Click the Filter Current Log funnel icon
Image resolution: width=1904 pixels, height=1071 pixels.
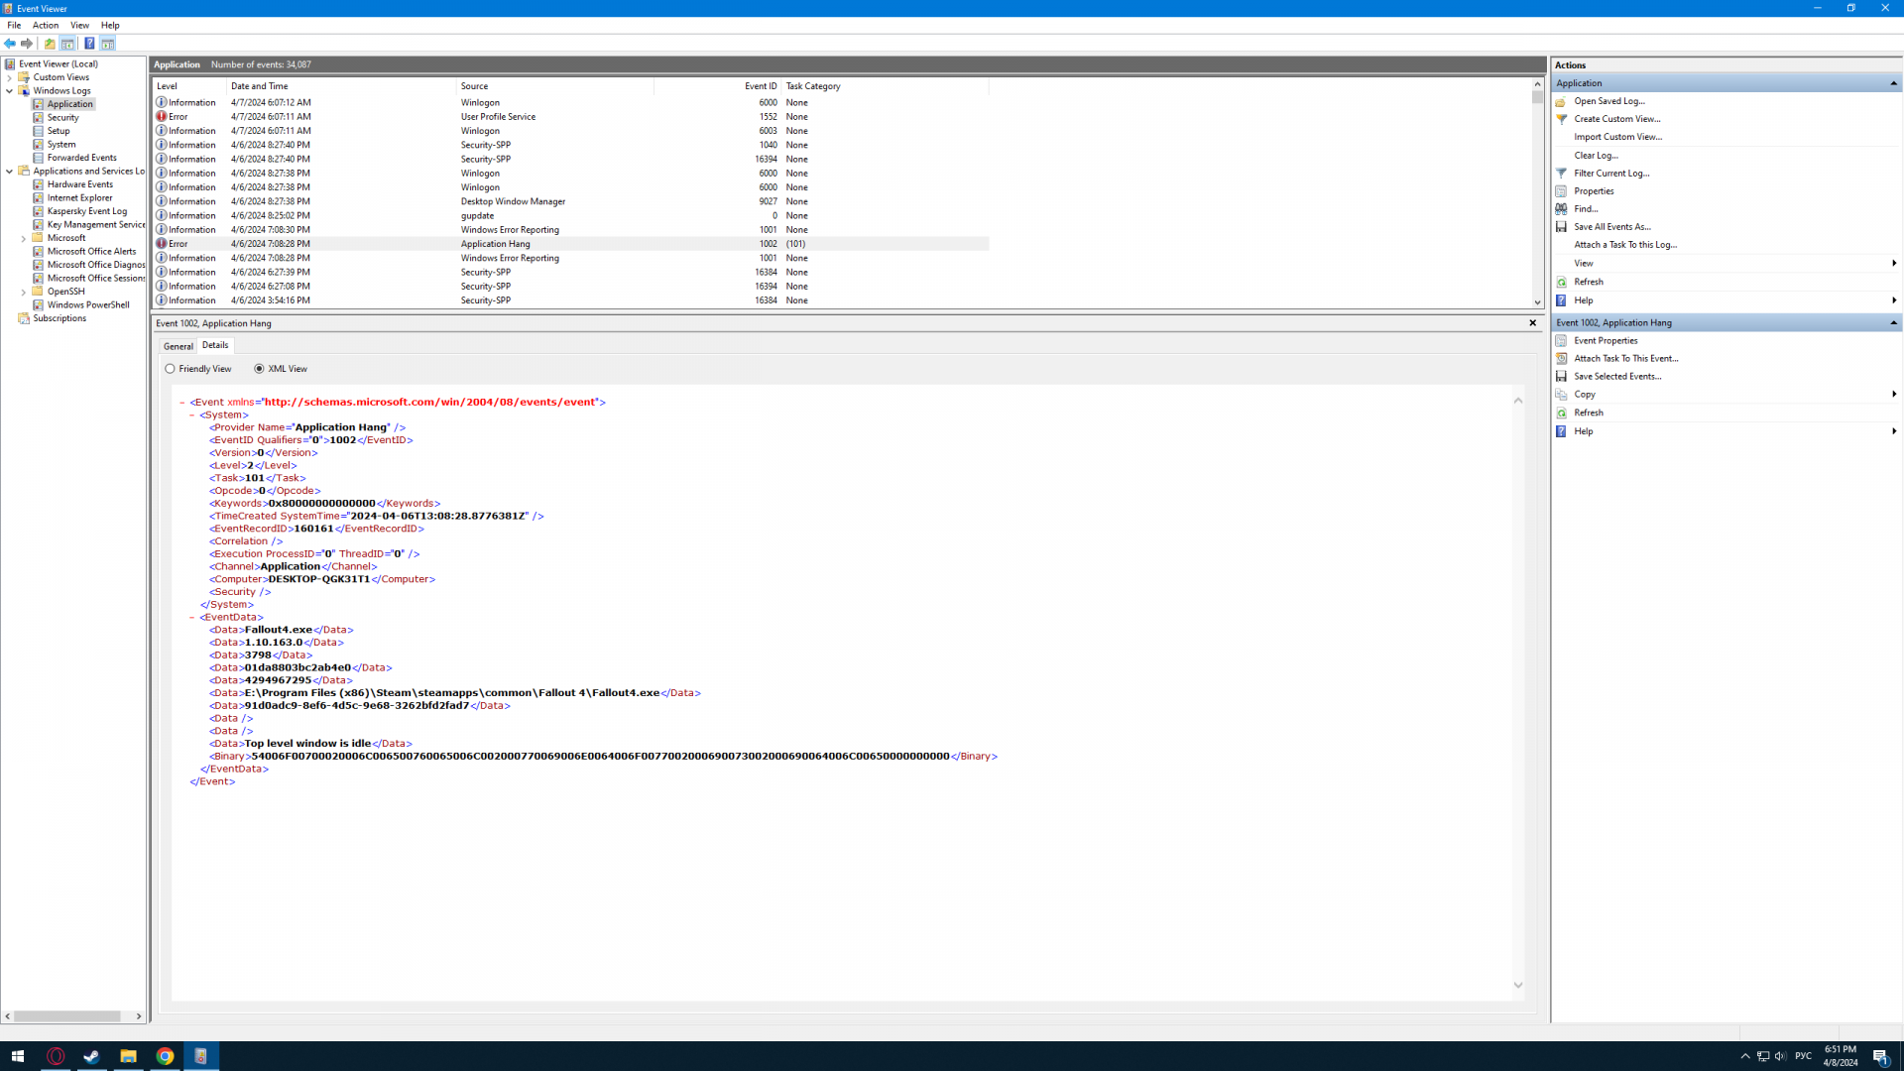pos(1561,174)
